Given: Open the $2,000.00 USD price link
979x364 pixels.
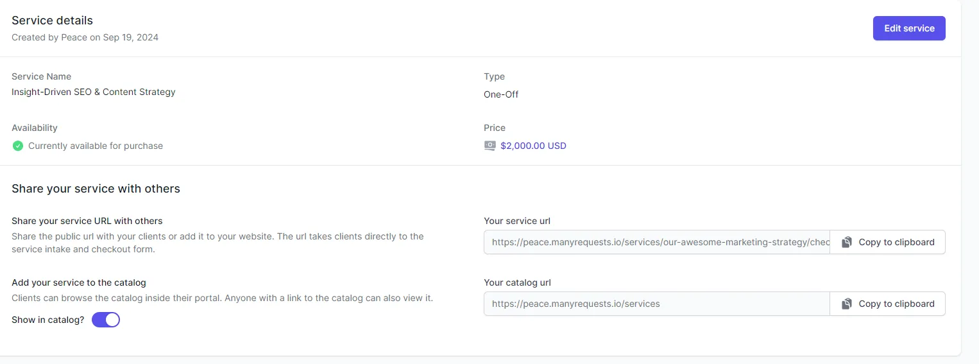Looking at the screenshot, I should pyautogui.click(x=533, y=146).
